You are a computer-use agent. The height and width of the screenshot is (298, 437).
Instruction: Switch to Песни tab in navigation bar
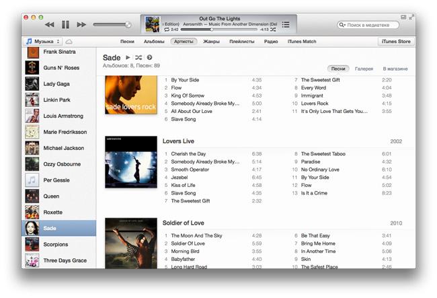[x=127, y=42]
